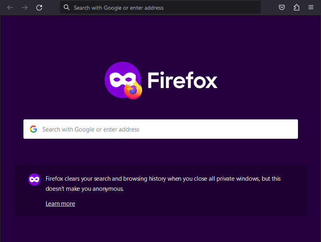
Task: Open the hamburger application menu
Action: pyautogui.click(x=311, y=7)
